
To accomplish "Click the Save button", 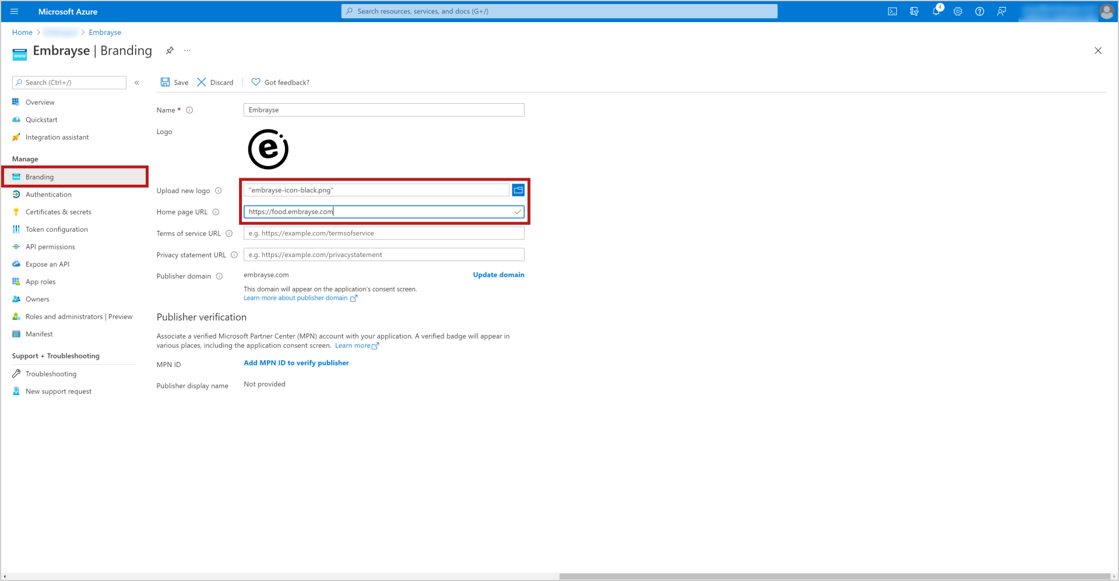I will coord(174,82).
